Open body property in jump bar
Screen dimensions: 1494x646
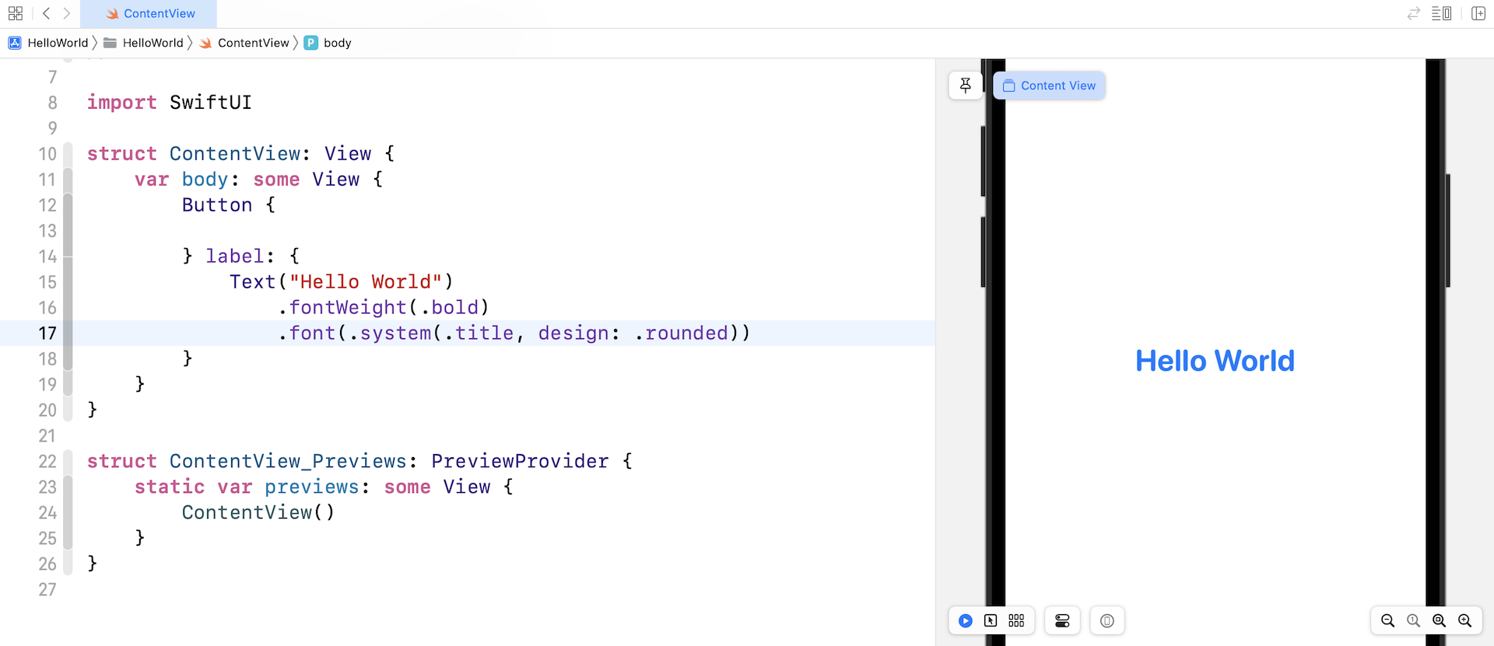click(328, 43)
